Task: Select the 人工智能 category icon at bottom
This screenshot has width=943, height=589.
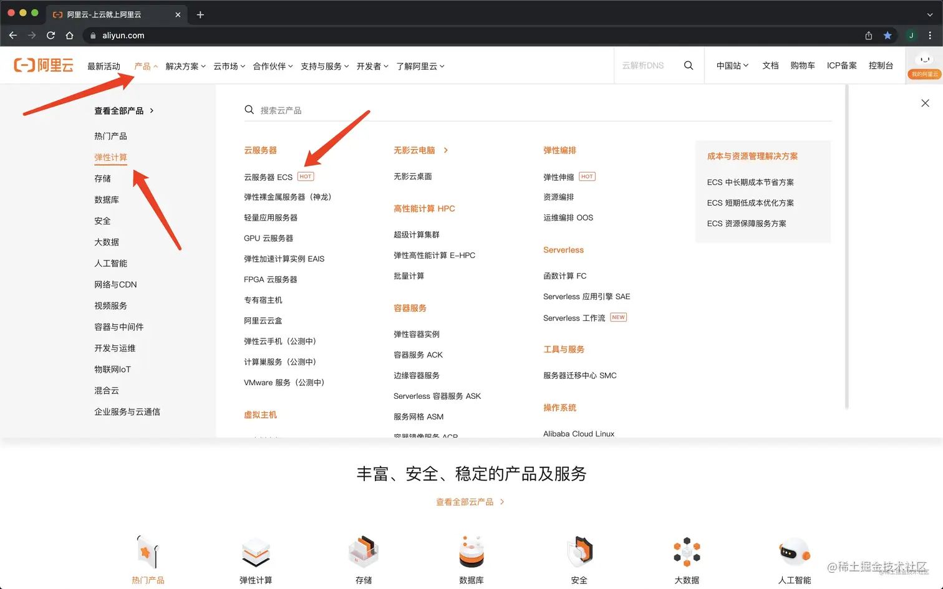Action: coord(795,552)
